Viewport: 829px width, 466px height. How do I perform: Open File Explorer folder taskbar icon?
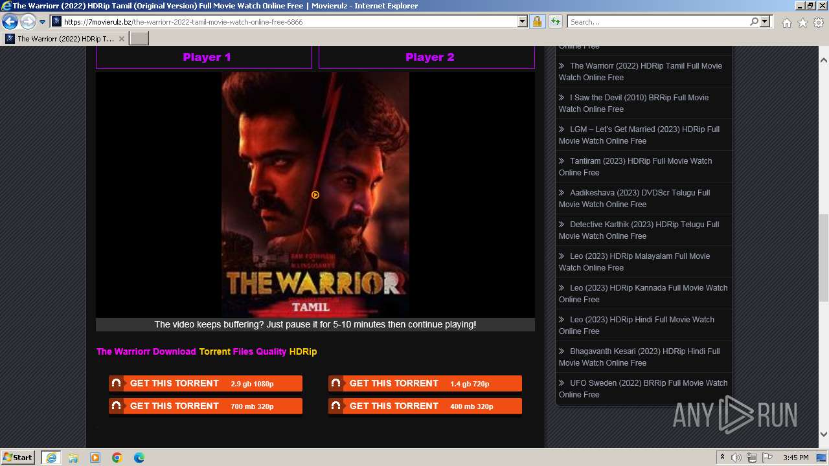73,458
